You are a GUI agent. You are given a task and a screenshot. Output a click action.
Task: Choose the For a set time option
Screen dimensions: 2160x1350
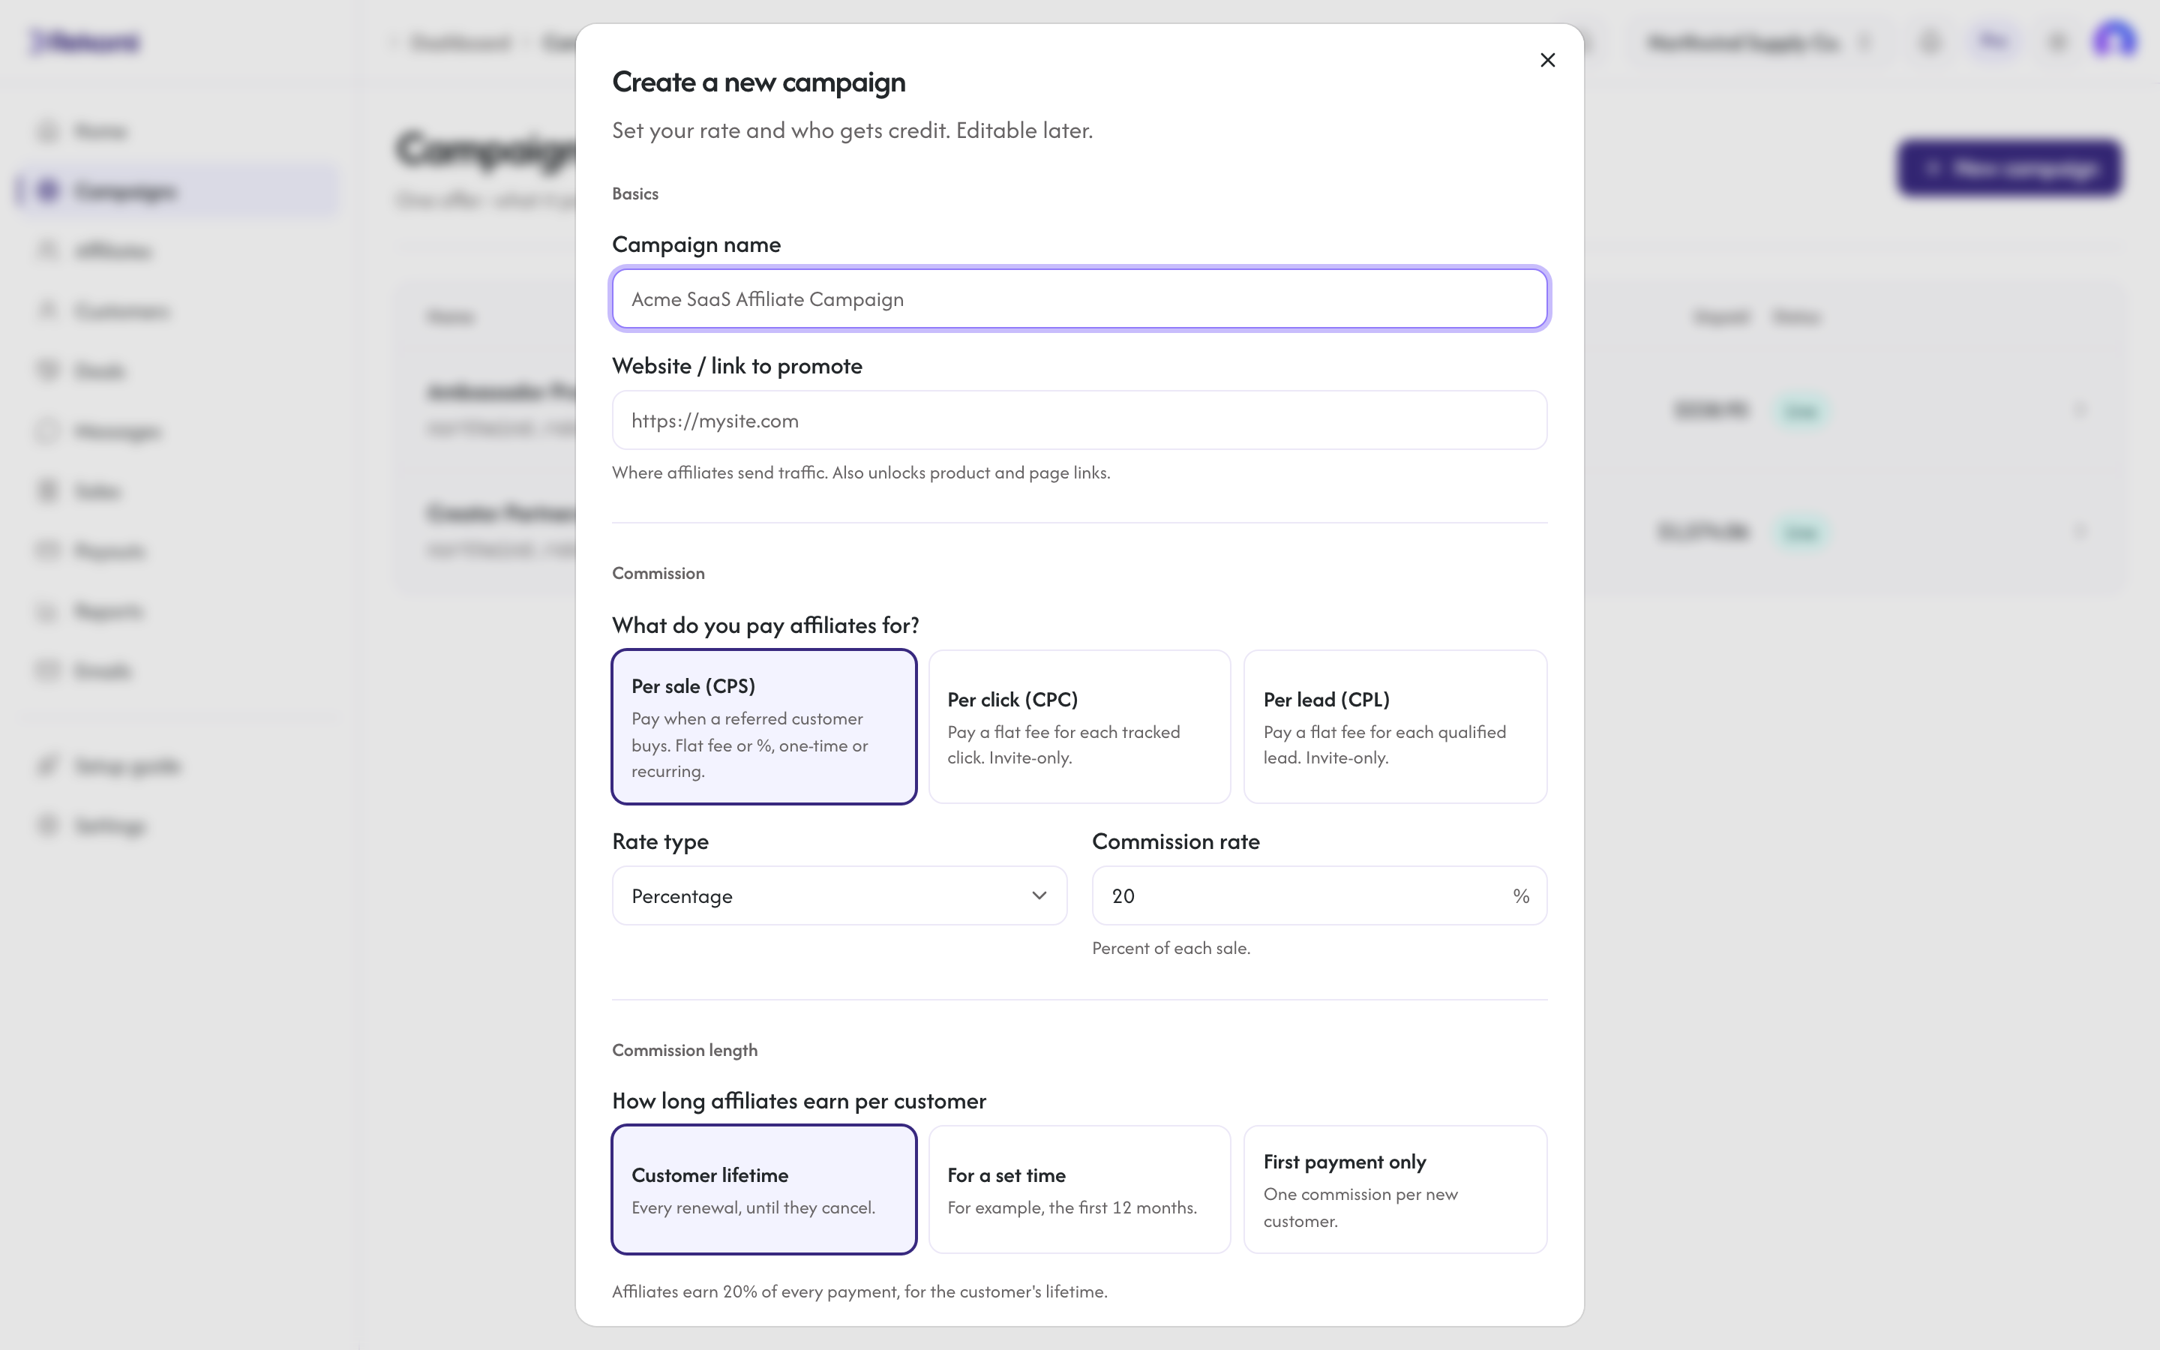click(1079, 1189)
